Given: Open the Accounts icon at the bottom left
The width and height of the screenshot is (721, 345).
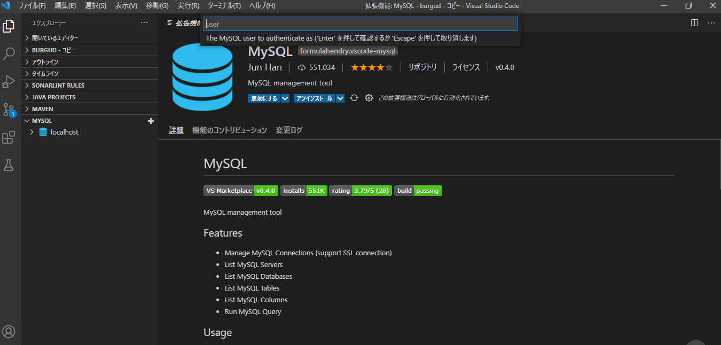Looking at the screenshot, I should [8, 331].
